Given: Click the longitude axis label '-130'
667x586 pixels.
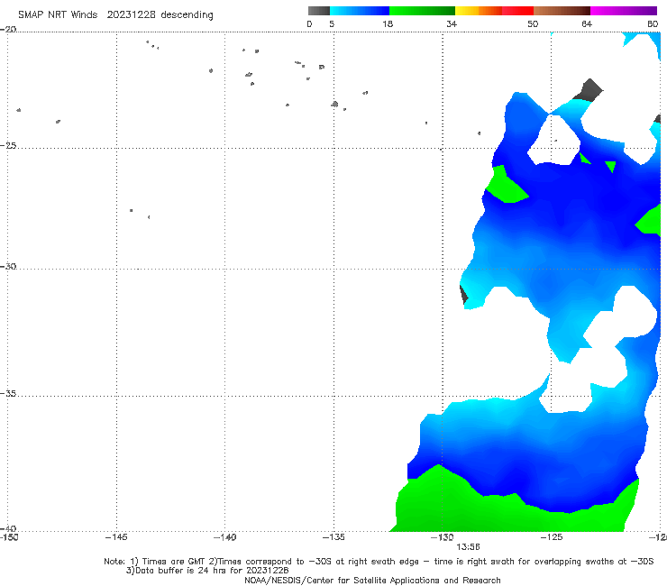Looking at the screenshot, I should (443, 537).
